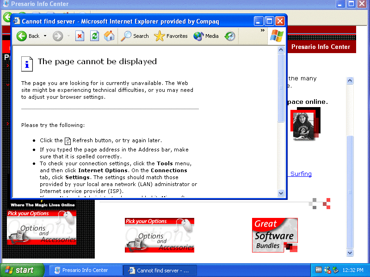Click the Safely Remove Hardware tray icon

[x=335, y=270]
